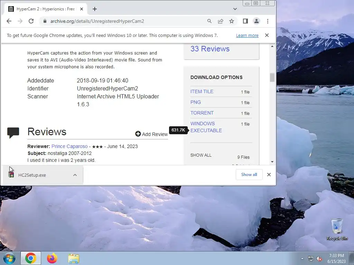The height and width of the screenshot is (265, 354).
Task: Open reviewer Prince Caparoso's profile
Action: coord(69,146)
